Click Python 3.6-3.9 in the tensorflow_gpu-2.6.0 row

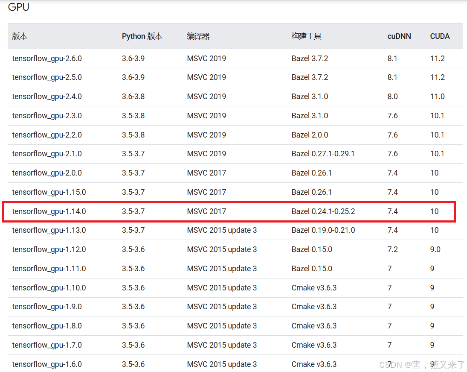click(x=133, y=59)
